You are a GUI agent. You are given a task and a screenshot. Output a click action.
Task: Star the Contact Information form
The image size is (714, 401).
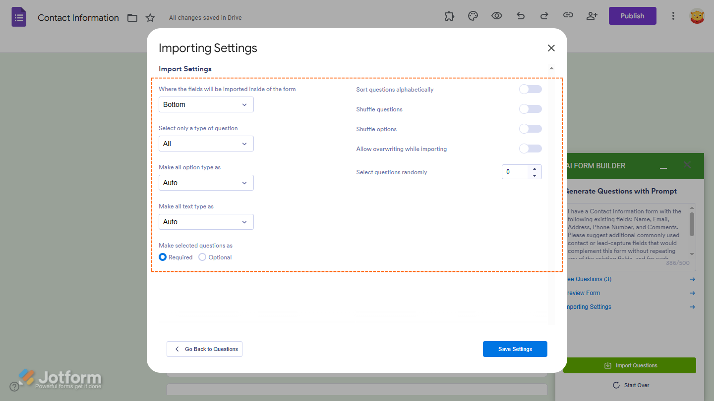[150, 17]
